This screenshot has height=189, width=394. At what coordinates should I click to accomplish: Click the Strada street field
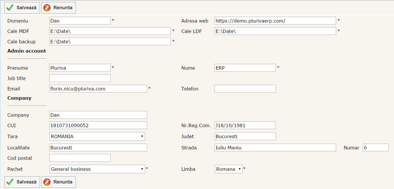pyautogui.click(x=275, y=148)
